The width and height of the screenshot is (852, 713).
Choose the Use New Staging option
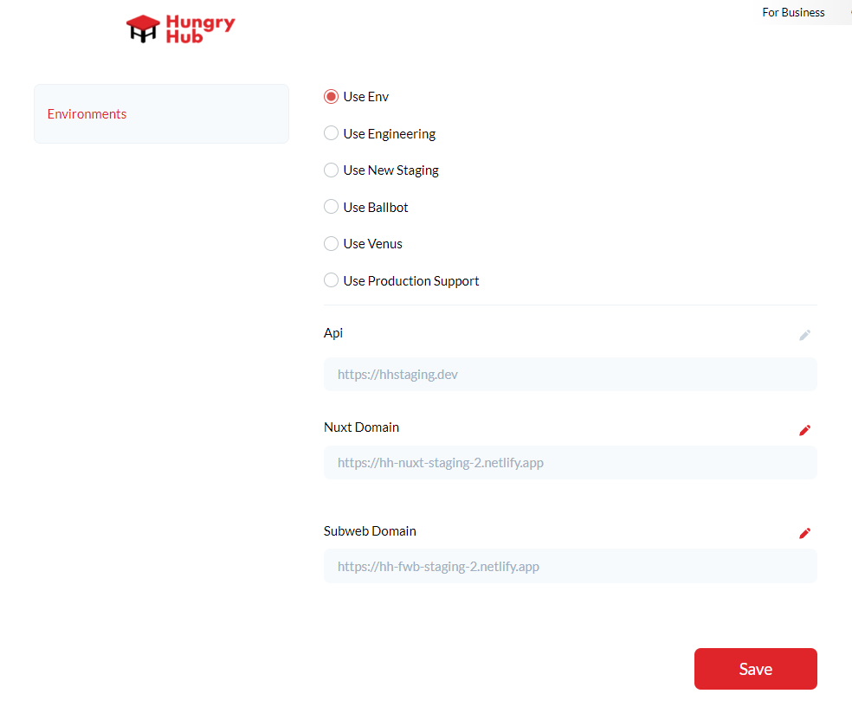pyautogui.click(x=331, y=170)
